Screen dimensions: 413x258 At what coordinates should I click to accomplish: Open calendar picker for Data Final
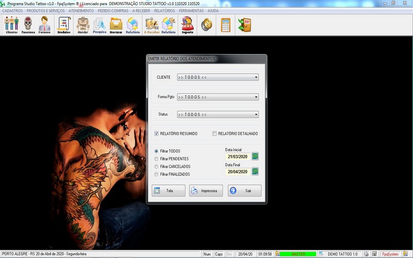click(255, 171)
